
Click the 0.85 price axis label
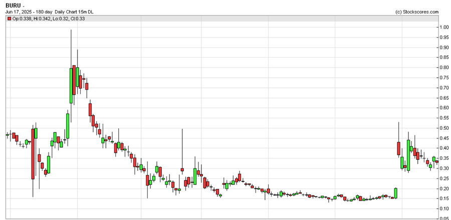tap(444, 58)
